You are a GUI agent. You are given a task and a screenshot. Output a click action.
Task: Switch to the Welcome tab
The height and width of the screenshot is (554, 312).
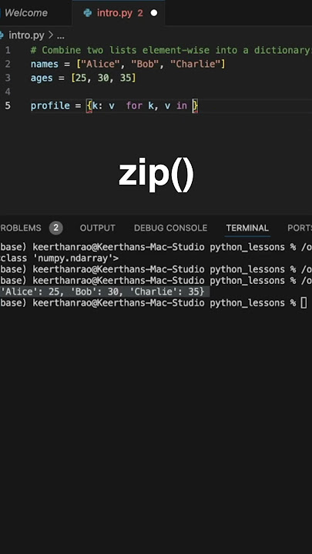pyautogui.click(x=26, y=13)
